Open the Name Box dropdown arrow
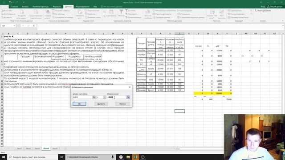The height and width of the screenshot is (160, 285). point(14,26)
